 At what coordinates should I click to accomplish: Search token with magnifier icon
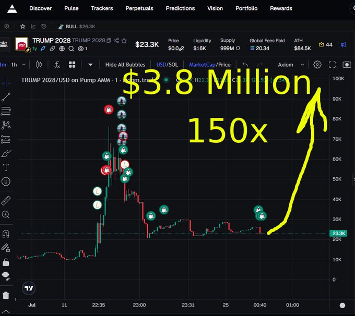point(71,48)
